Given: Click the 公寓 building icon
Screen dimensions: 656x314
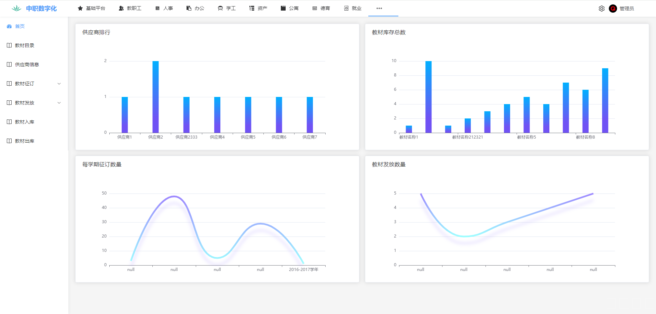Looking at the screenshot, I should coord(283,8).
